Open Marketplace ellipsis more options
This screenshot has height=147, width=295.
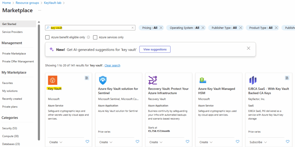39,11
